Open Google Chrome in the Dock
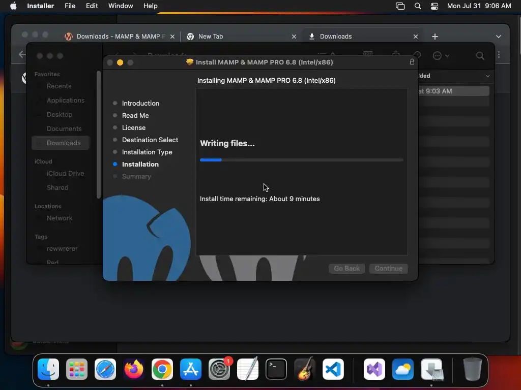Image resolution: width=521 pixels, height=390 pixels. pos(162,369)
